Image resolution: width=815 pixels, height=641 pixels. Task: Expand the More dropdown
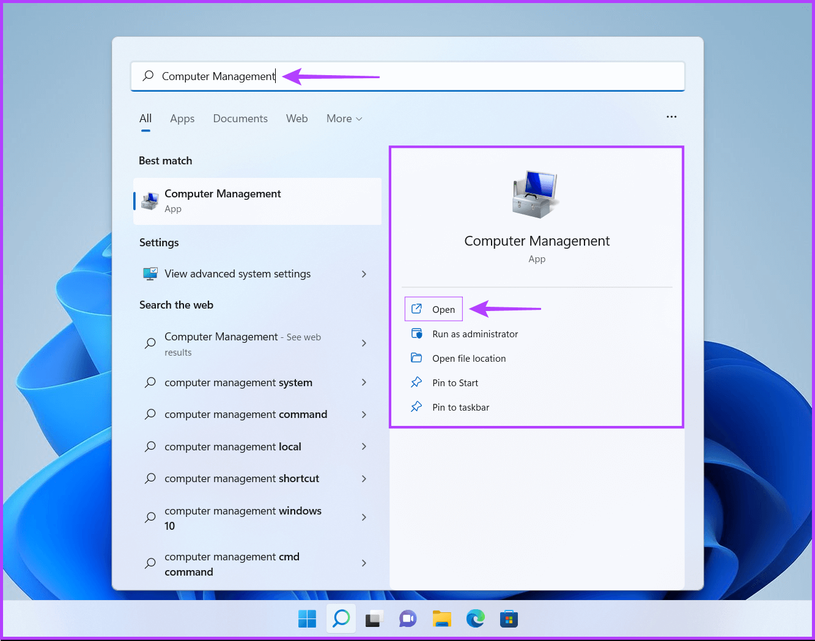[x=344, y=119]
